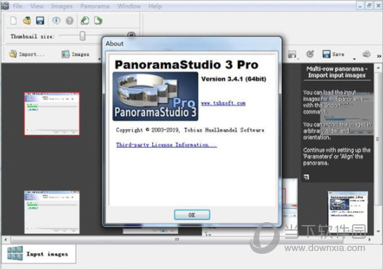
Task: Open Third-party License Information link
Action: 167,145
